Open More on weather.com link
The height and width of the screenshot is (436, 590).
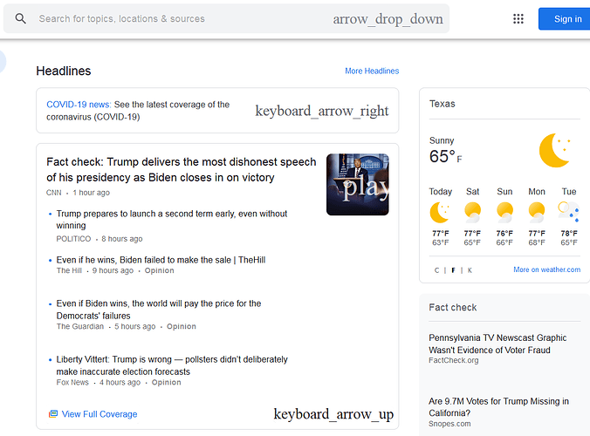click(x=546, y=269)
